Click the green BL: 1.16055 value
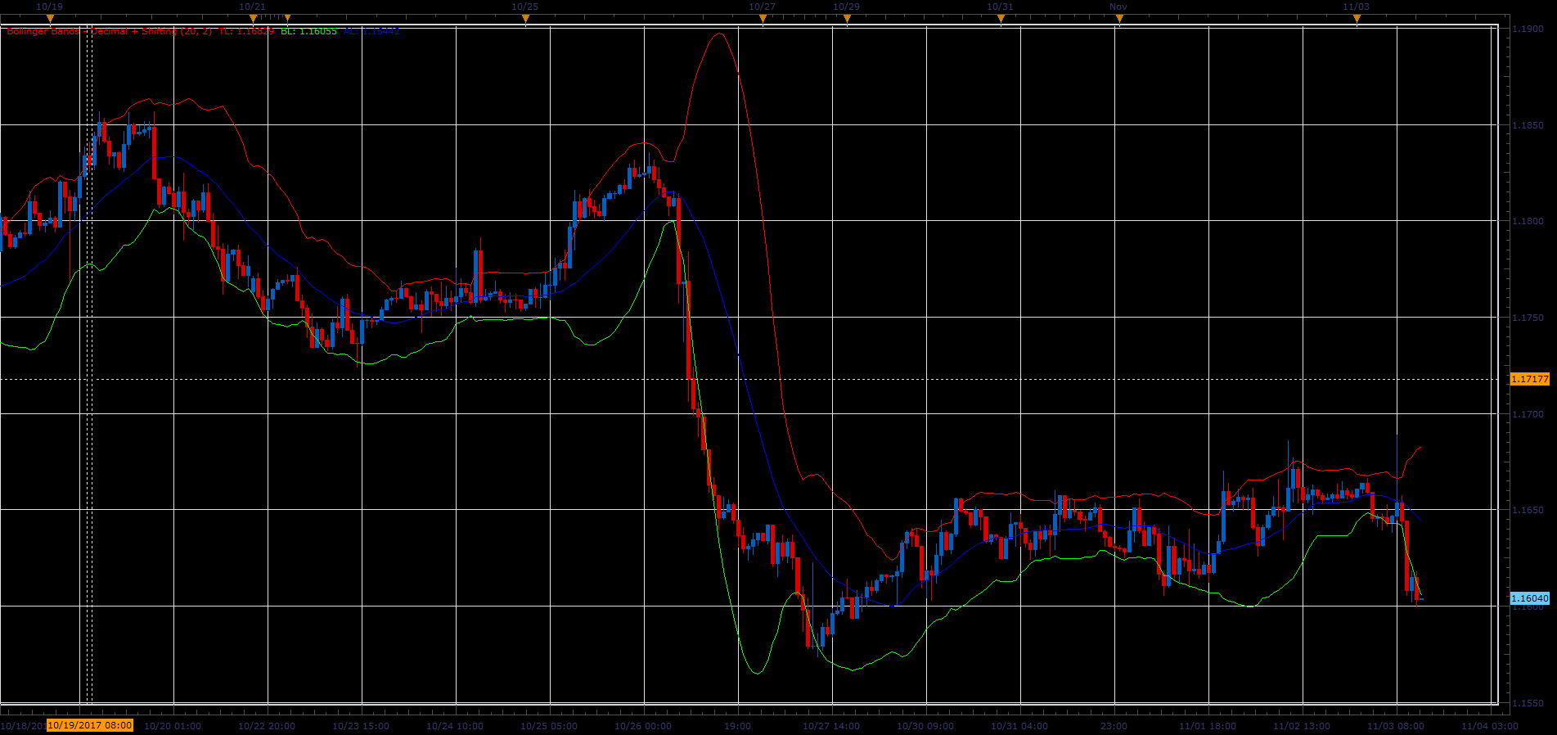This screenshot has width=1557, height=735. tap(308, 31)
